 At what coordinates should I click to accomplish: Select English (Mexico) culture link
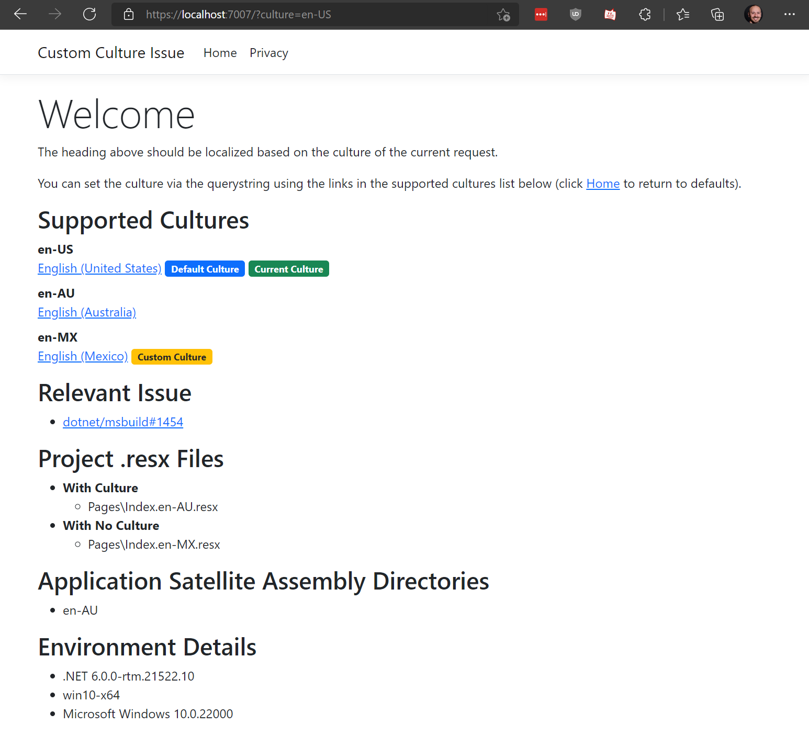83,356
